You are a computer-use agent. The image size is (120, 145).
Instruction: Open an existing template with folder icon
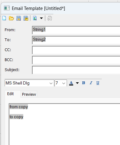[11, 18]
